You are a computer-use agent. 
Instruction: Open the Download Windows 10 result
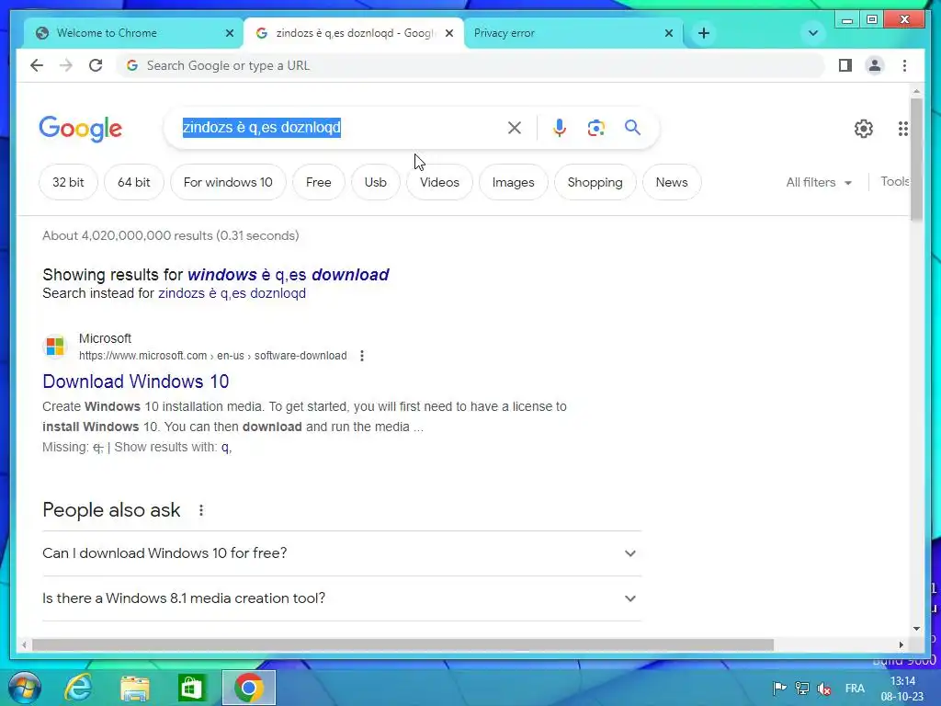[136, 381]
